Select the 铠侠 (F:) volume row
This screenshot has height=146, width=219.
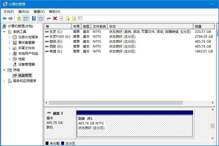[129, 41]
